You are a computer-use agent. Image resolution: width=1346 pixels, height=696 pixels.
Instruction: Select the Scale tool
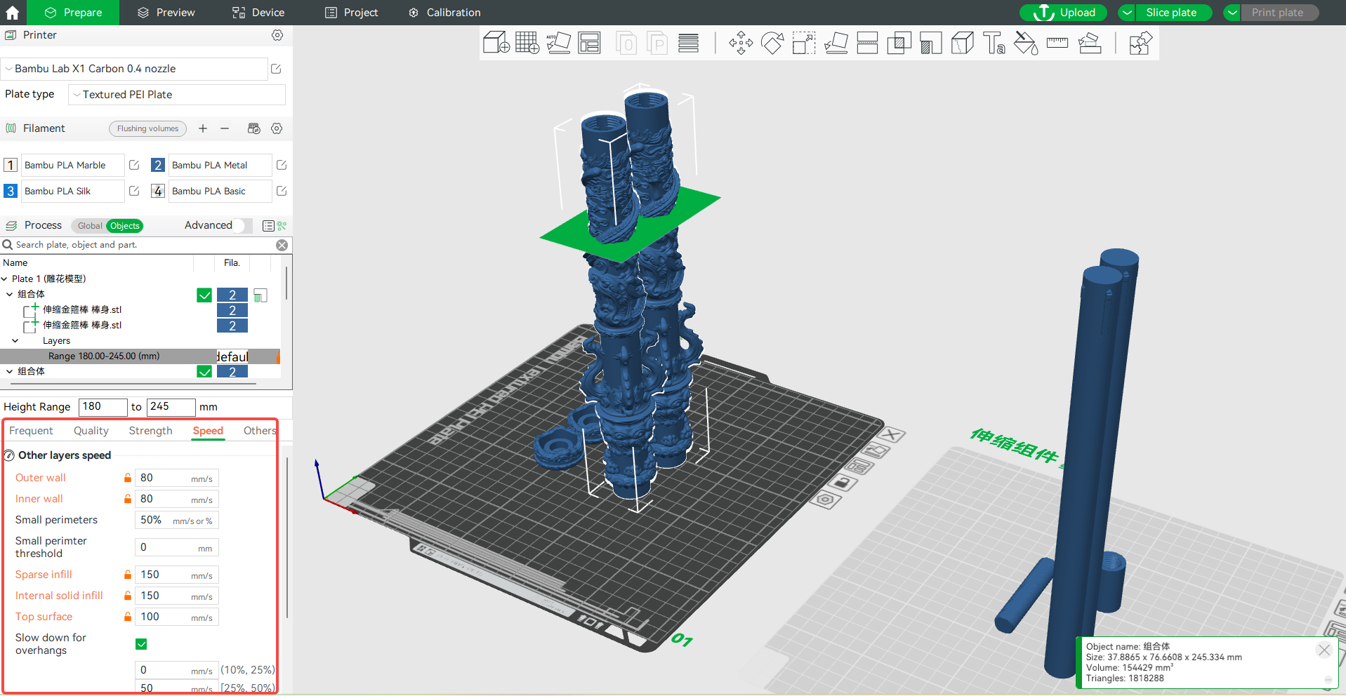(804, 43)
